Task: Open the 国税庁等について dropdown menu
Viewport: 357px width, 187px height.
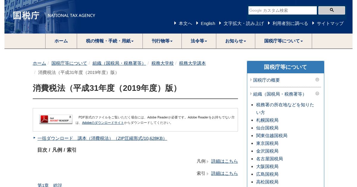Action: [x=284, y=41]
